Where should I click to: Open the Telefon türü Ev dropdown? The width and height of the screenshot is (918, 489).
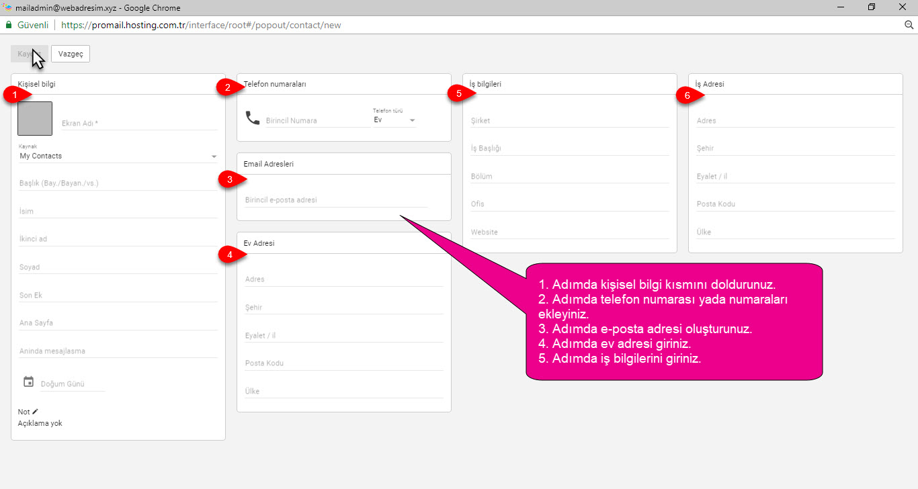point(394,120)
